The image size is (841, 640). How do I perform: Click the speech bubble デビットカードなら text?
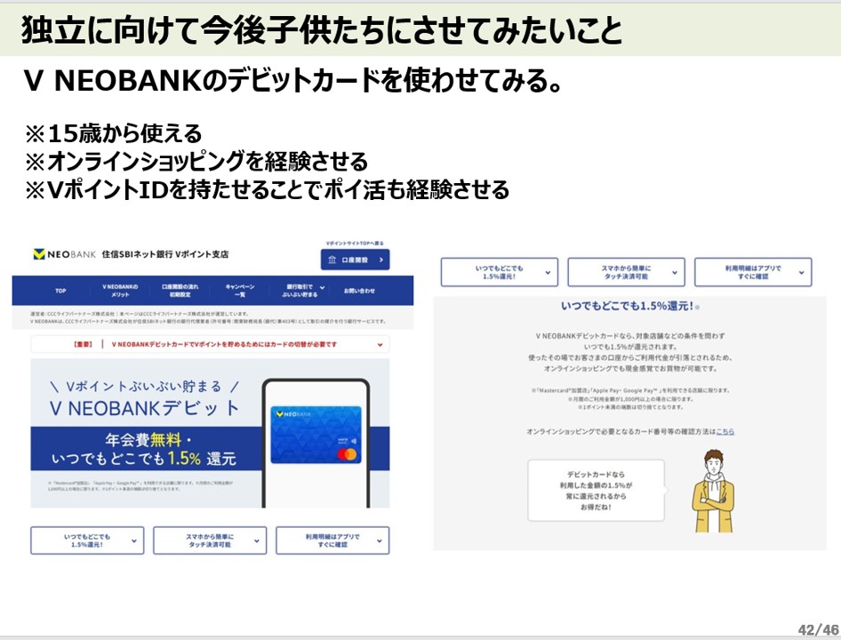point(596,491)
